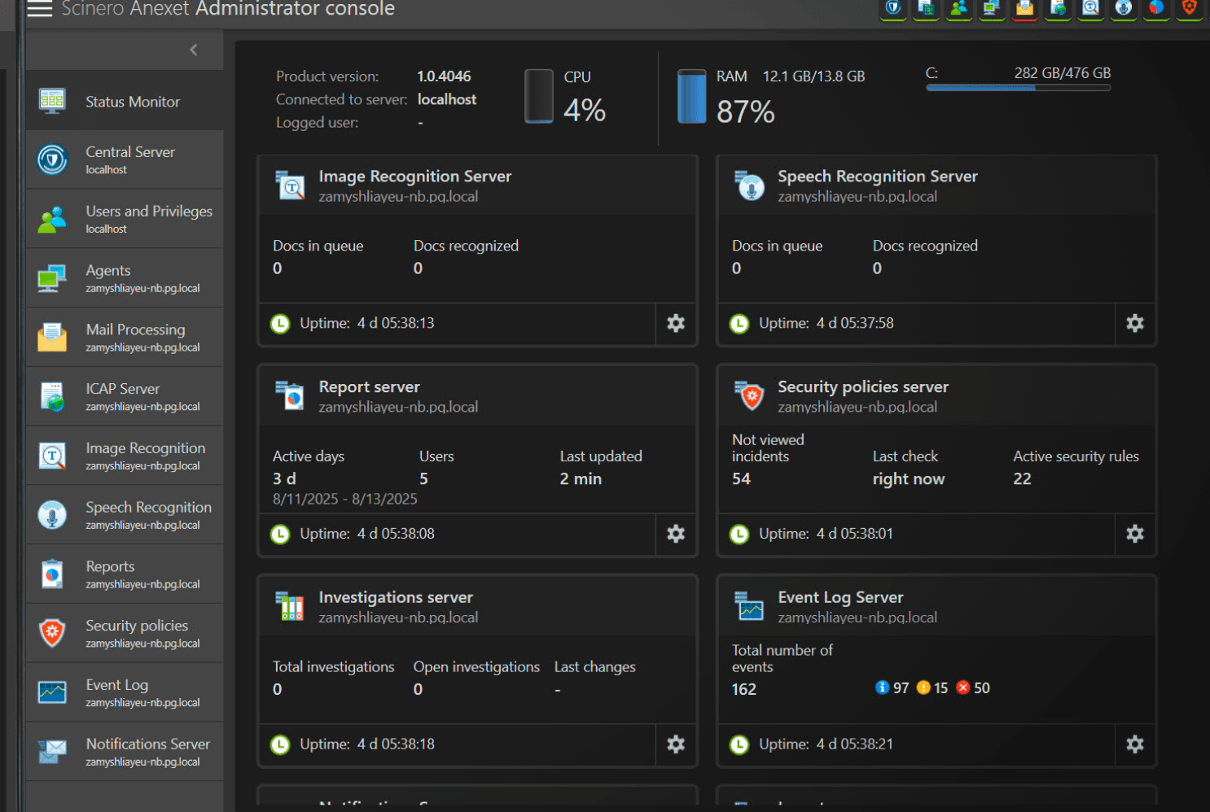Click the Event Log Server card icon
The height and width of the screenshot is (812, 1210).
(x=750, y=606)
